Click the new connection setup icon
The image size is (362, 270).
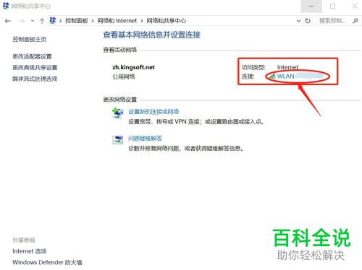click(x=118, y=113)
